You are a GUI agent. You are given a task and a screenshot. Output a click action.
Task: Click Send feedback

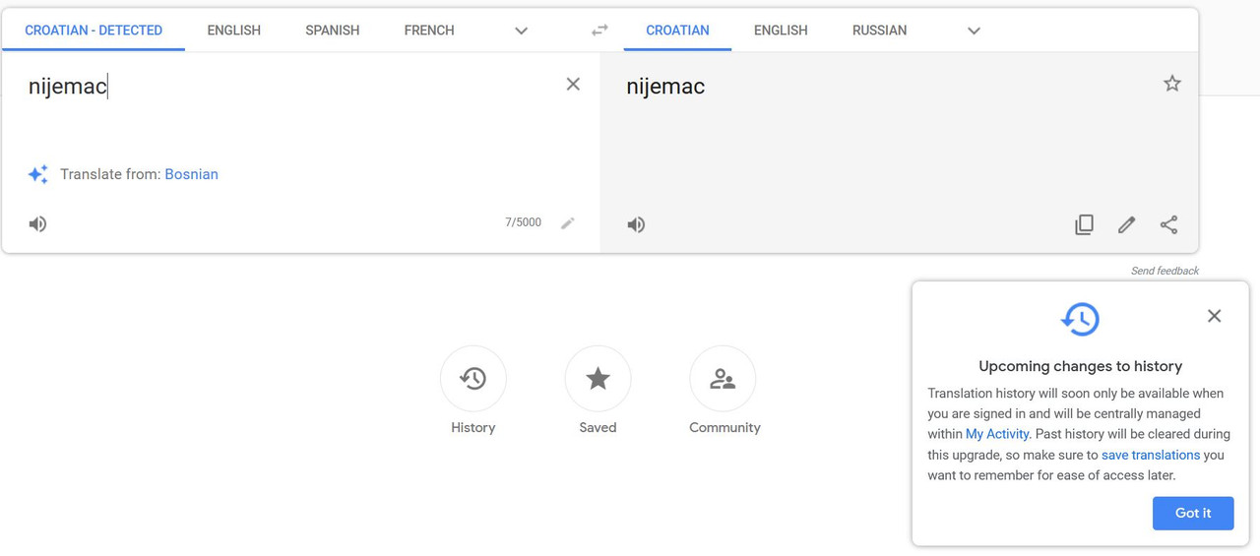pyautogui.click(x=1165, y=271)
